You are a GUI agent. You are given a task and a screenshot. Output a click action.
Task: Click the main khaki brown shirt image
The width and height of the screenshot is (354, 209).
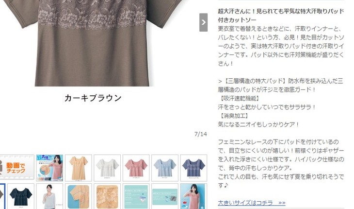click(93, 43)
